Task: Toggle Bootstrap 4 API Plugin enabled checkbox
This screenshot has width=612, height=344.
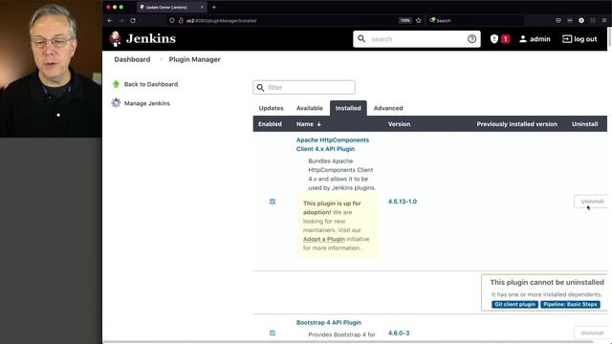Action: (x=273, y=333)
